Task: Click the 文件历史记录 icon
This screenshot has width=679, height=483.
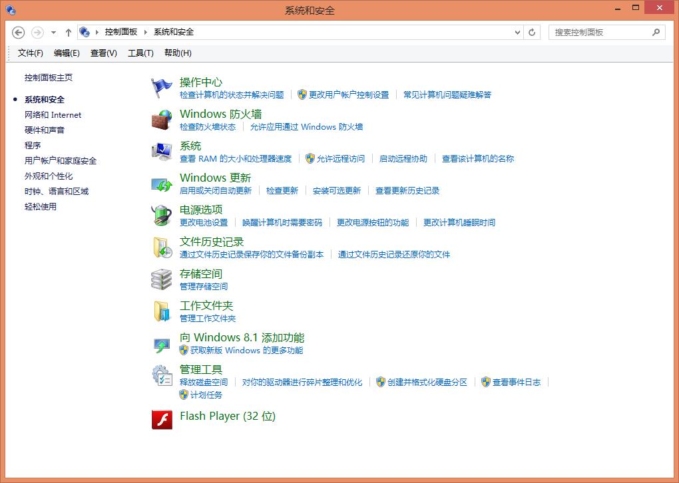Action: (161, 247)
